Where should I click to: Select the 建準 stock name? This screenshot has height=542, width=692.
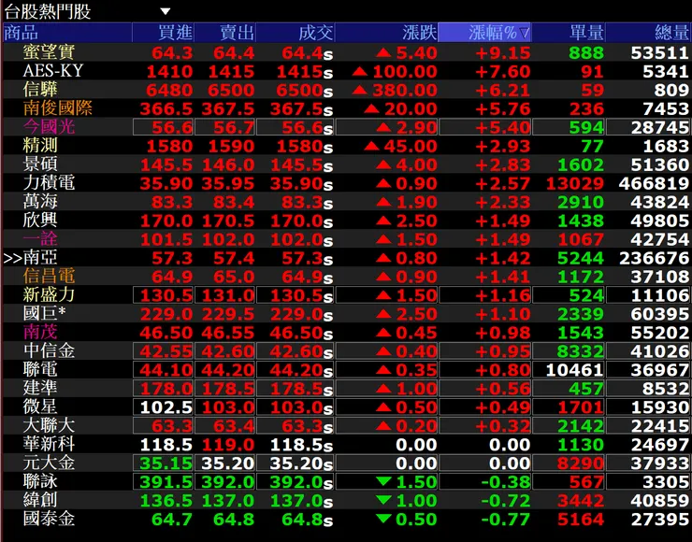(x=40, y=388)
